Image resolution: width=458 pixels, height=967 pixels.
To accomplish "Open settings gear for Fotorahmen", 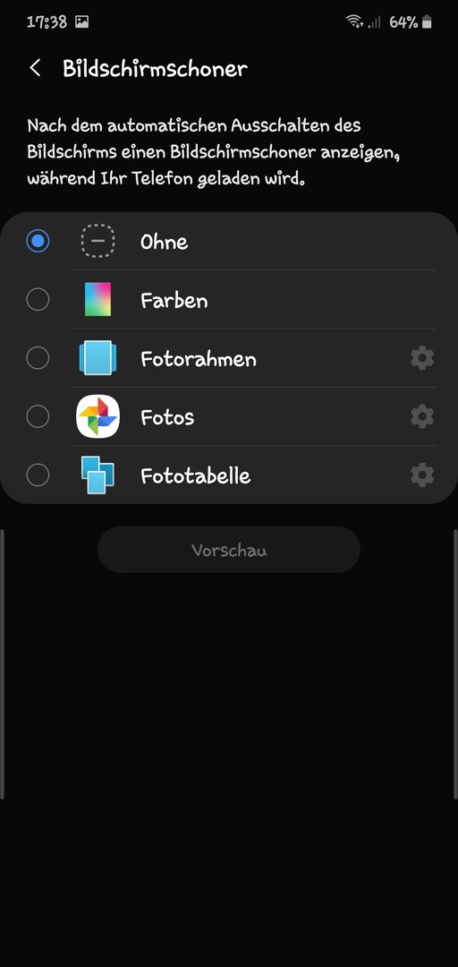I will click(422, 358).
